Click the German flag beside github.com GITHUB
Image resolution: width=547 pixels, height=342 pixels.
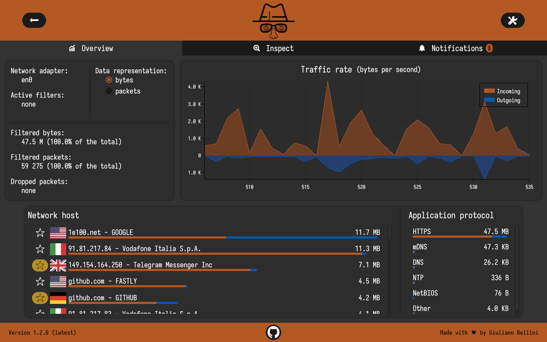pyautogui.click(x=58, y=298)
